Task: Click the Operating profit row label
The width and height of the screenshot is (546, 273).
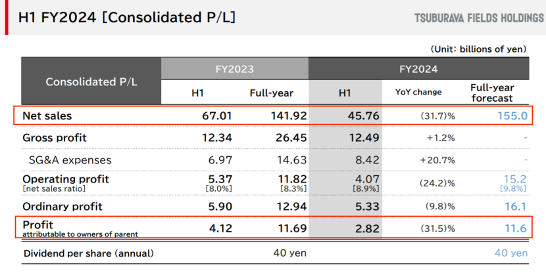Action: (x=66, y=178)
